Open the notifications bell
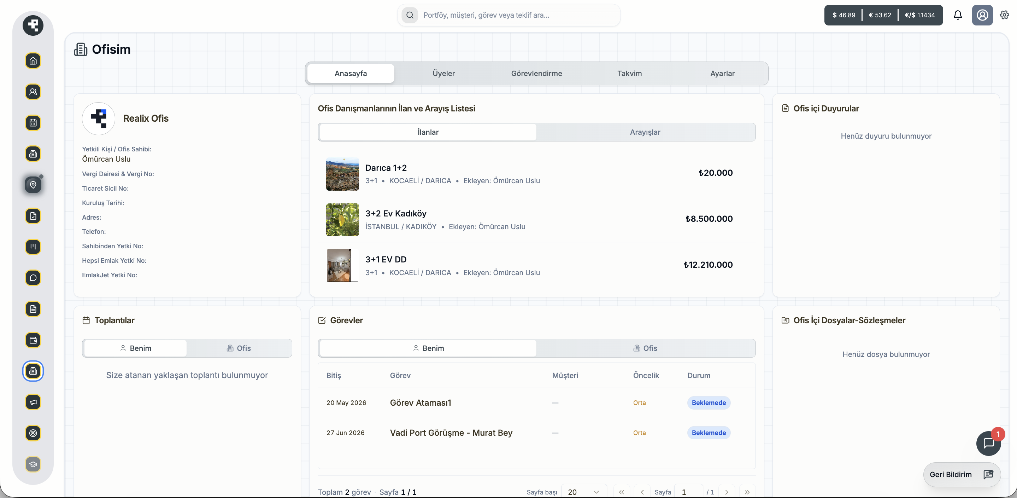Image resolution: width=1017 pixels, height=498 pixels. click(x=958, y=15)
